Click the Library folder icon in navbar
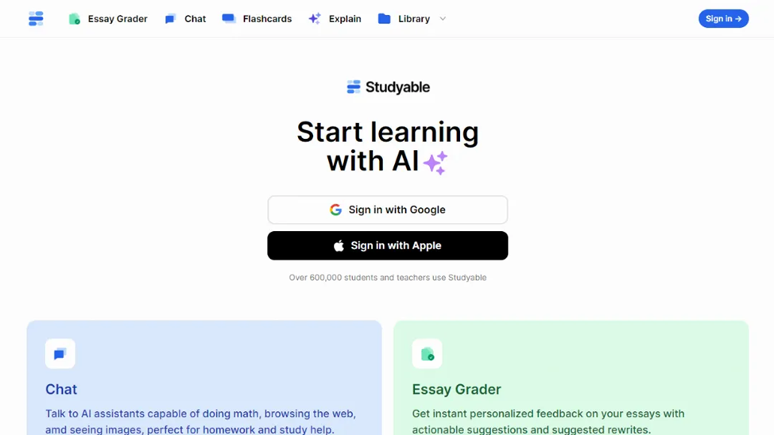Viewport: 774px width, 435px height. pos(384,19)
